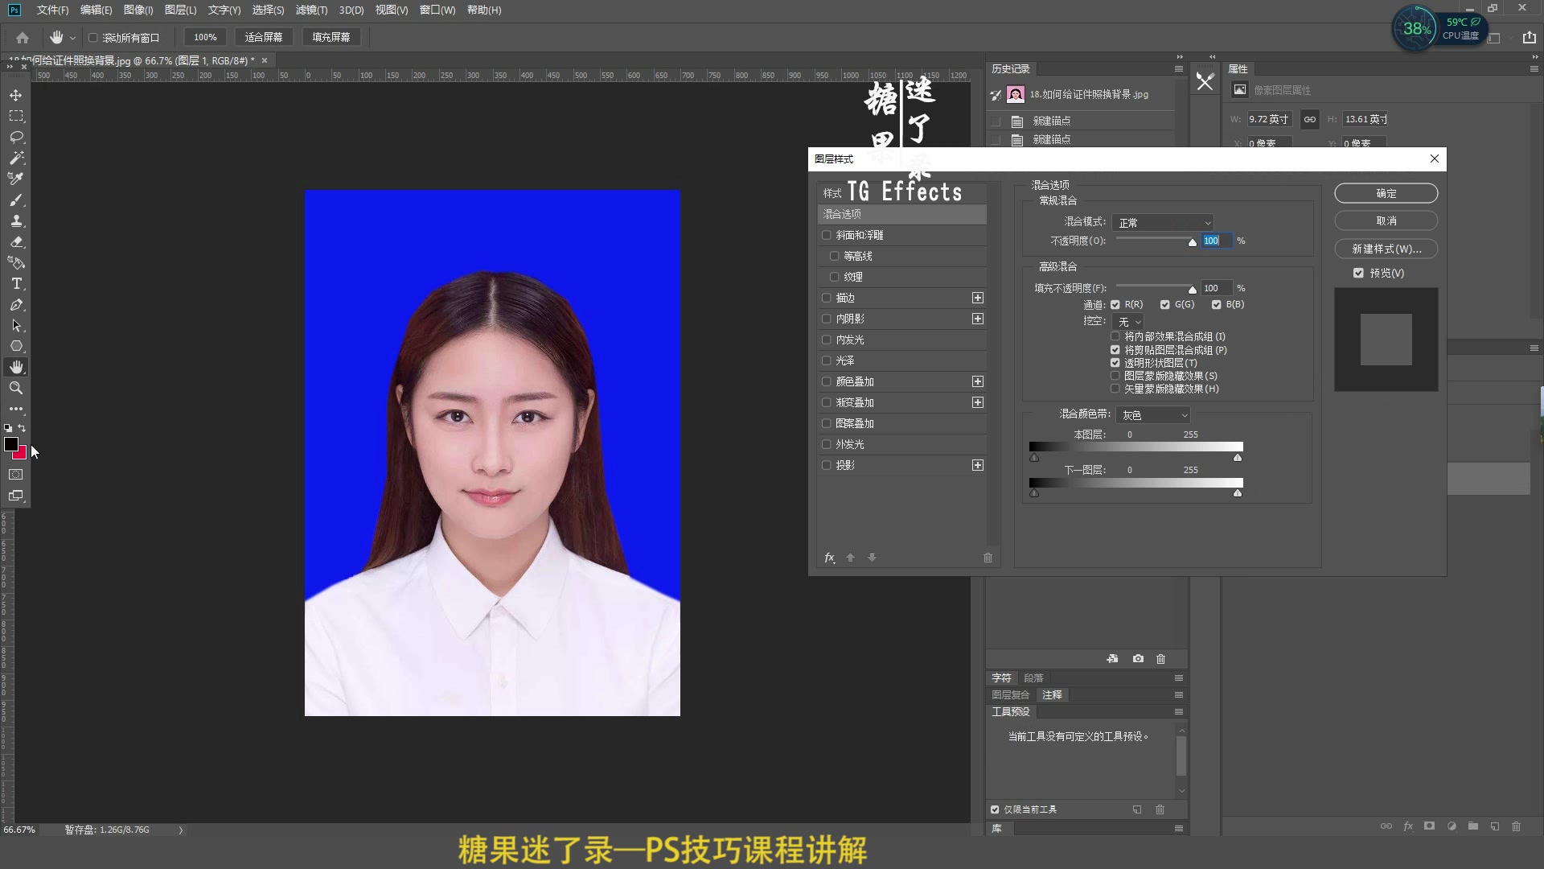The width and height of the screenshot is (1544, 869).
Task: Select the Eraser tool
Action: point(16,241)
